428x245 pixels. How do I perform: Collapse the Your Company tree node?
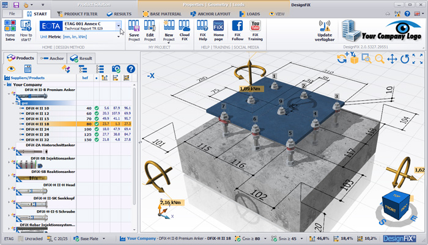point(6,84)
